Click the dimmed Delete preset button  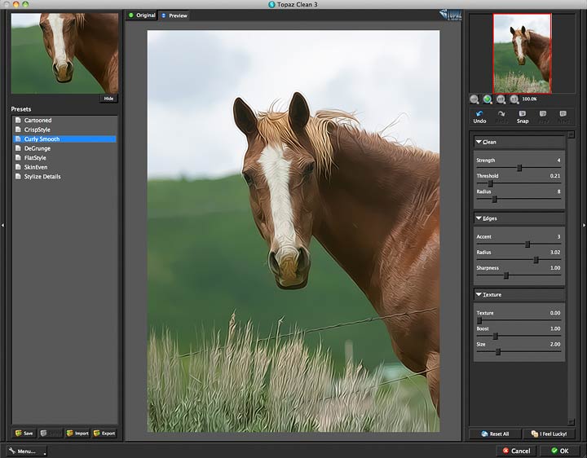point(51,434)
